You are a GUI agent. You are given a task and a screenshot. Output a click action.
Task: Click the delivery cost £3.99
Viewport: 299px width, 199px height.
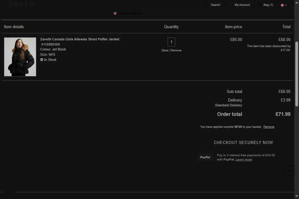click(286, 100)
